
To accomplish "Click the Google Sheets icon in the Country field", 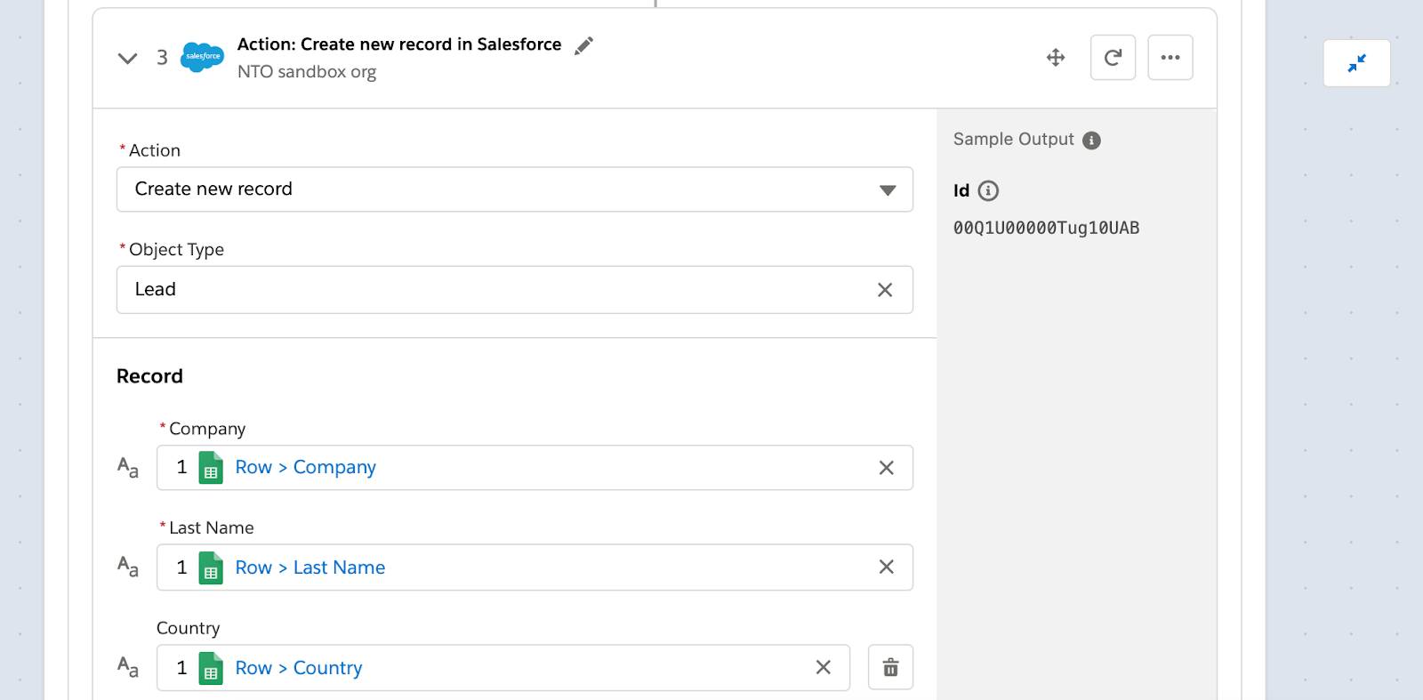I will [211, 668].
